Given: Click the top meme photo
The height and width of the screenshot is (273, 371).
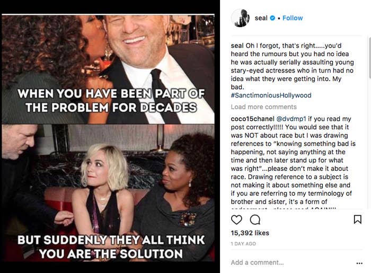Looking at the screenshot, I should [108, 69].
